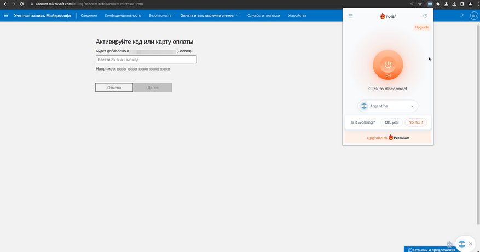
Task: Bookmark this page with the star icon
Action: pos(420,4)
